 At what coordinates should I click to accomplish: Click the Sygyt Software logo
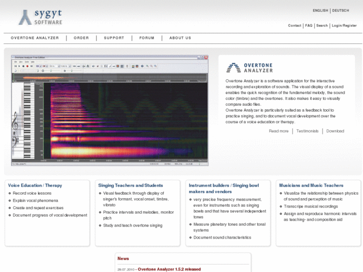[41, 17]
